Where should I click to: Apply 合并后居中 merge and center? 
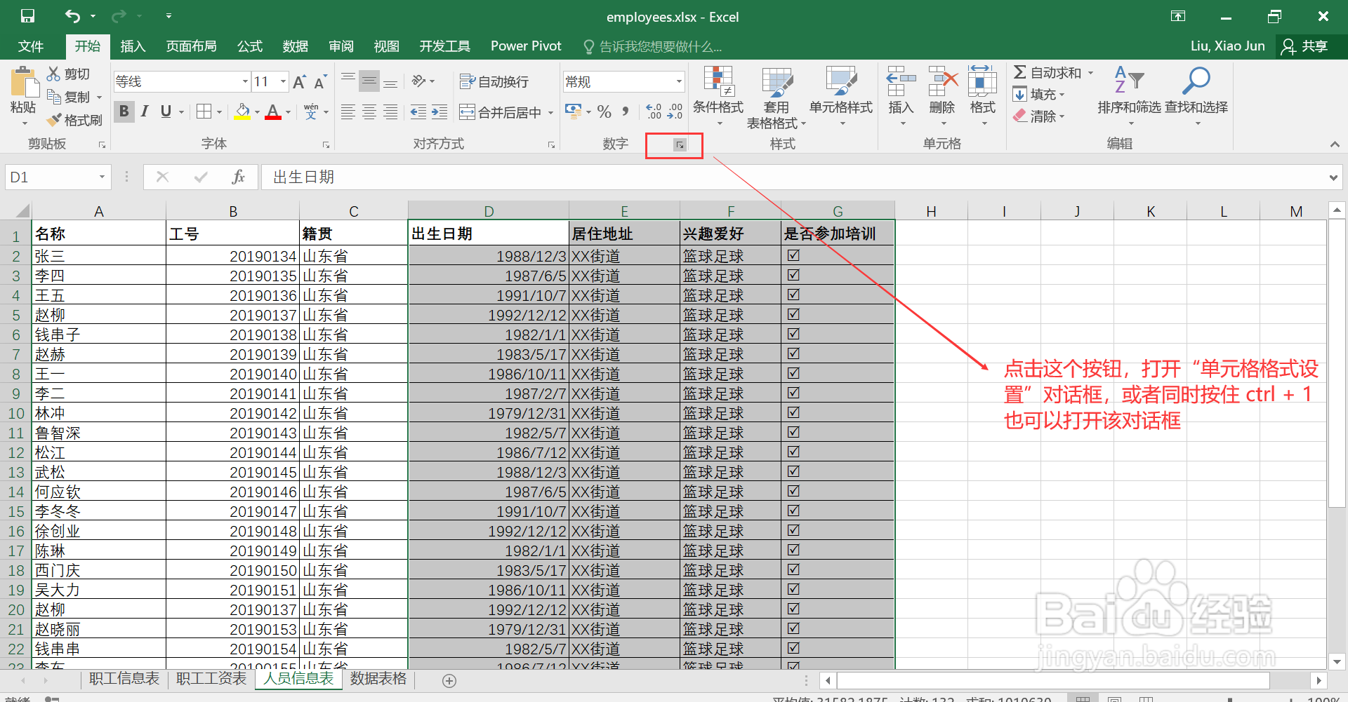tap(498, 112)
